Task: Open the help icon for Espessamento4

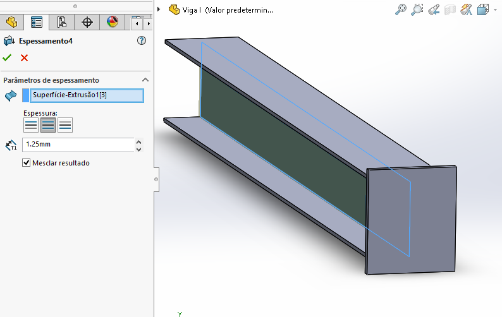Action: [142, 40]
